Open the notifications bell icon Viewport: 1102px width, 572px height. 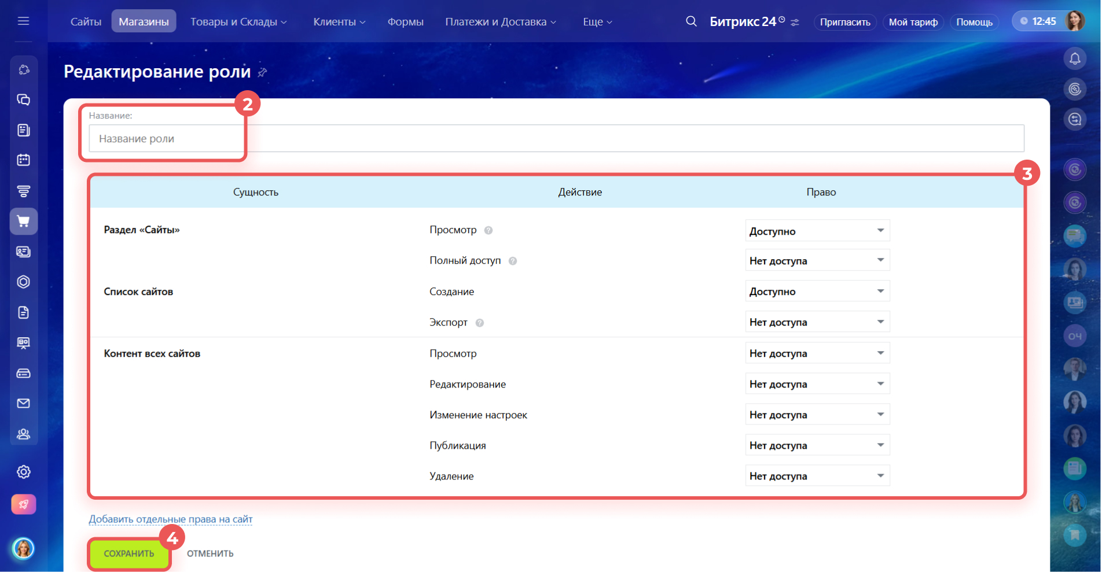click(1075, 58)
